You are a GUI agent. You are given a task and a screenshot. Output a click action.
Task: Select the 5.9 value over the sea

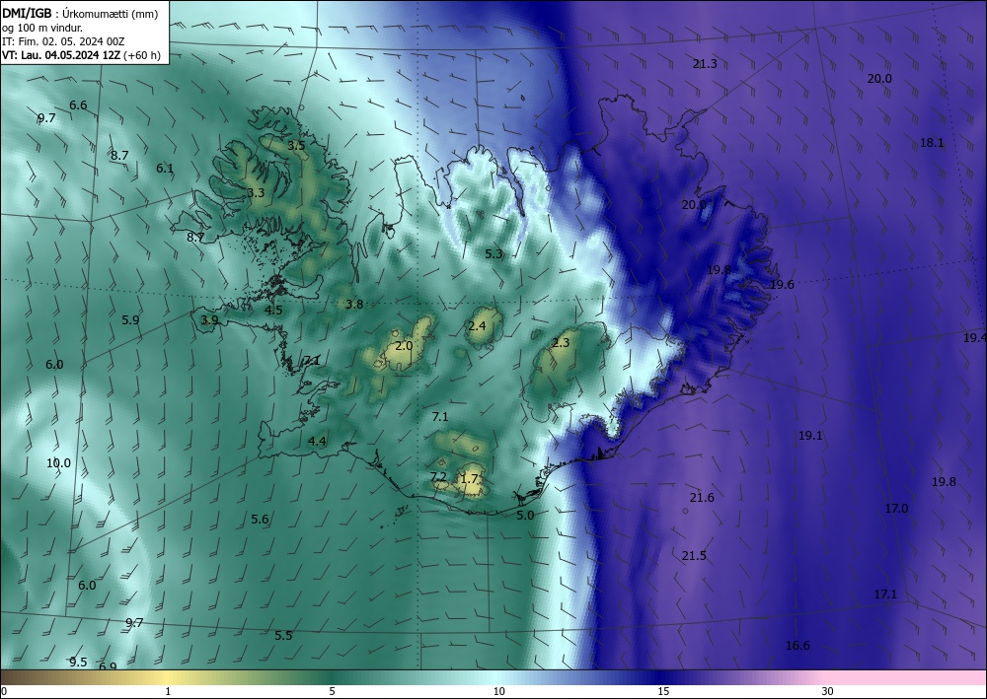coord(130,320)
